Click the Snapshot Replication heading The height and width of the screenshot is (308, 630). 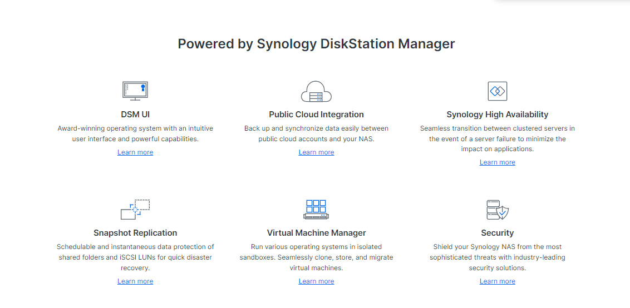click(x=135, y=233)
